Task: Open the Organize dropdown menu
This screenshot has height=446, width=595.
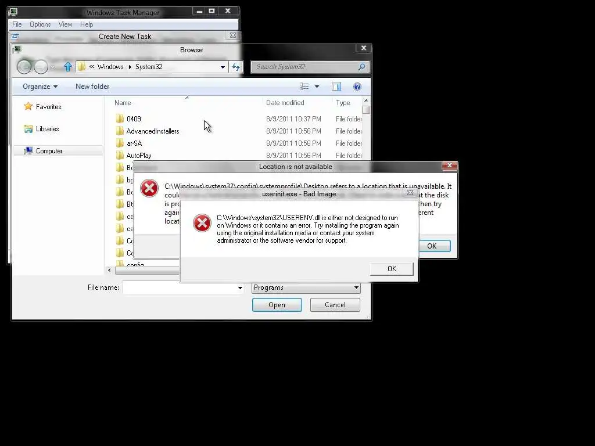Action: 40,87
